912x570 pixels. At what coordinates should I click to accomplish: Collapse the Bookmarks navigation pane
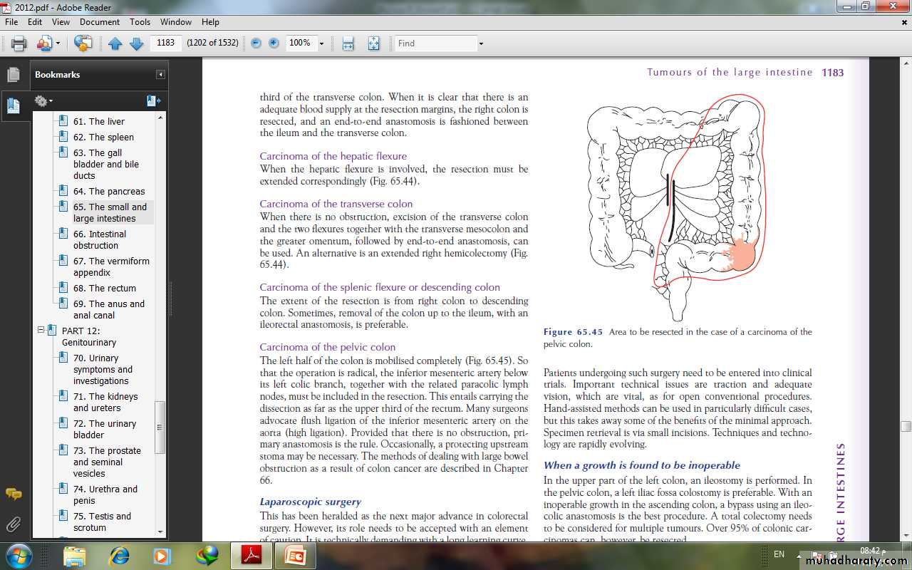[x=160, y=75]
